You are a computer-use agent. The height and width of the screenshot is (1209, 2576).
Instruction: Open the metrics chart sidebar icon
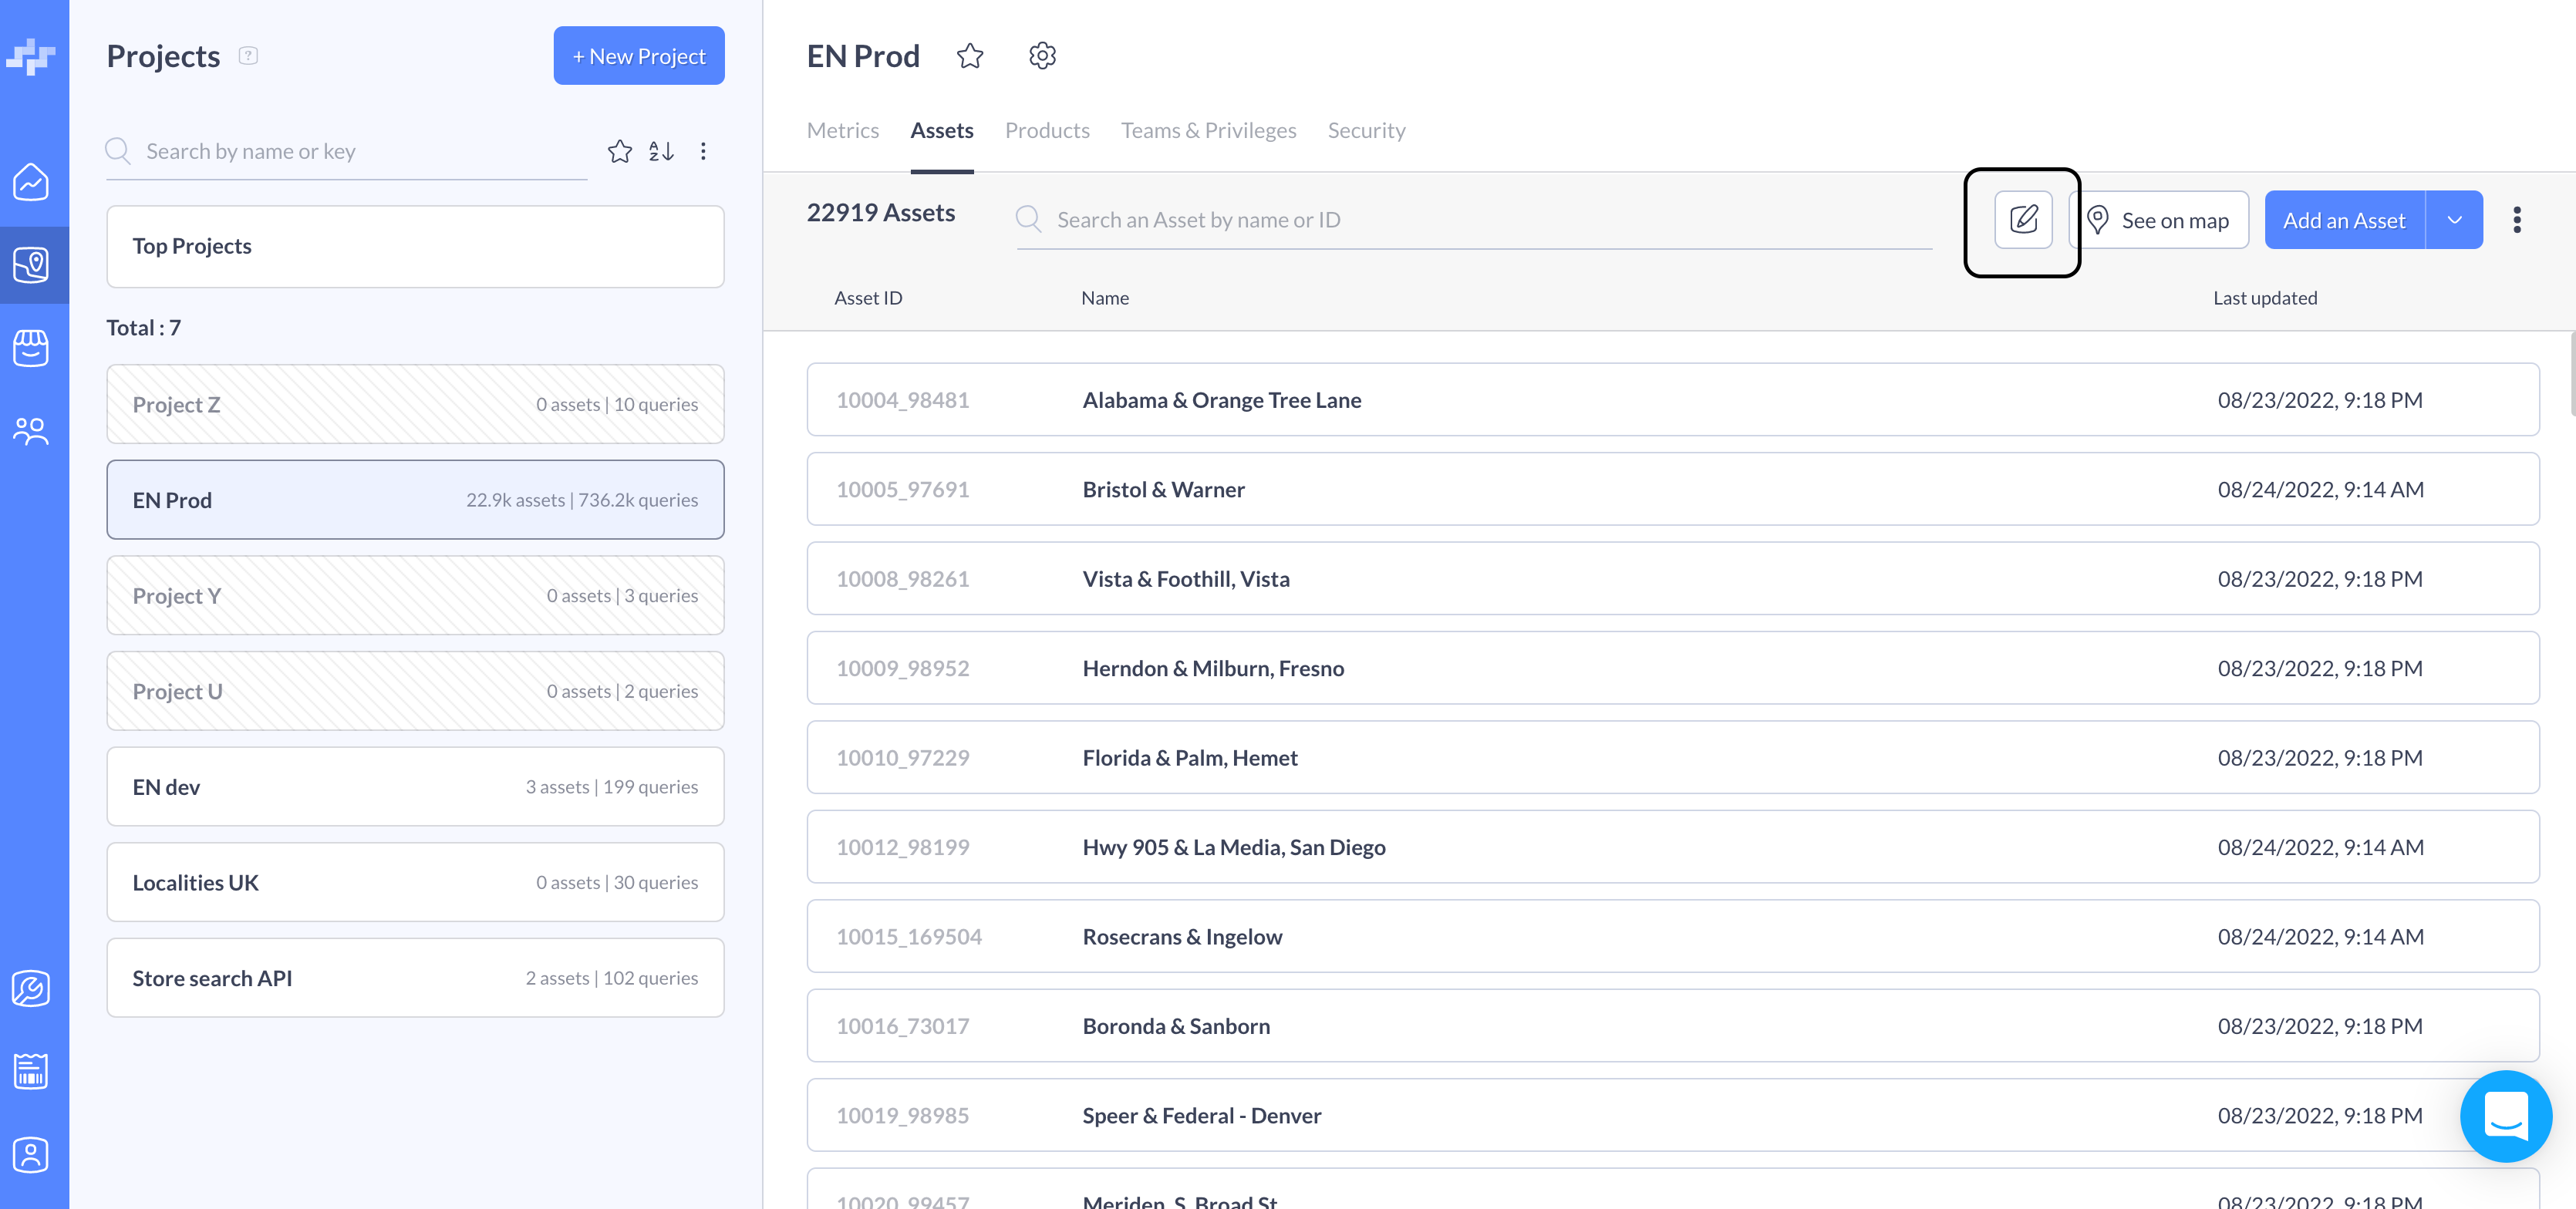pyautogui.click(x=32, y=182)
